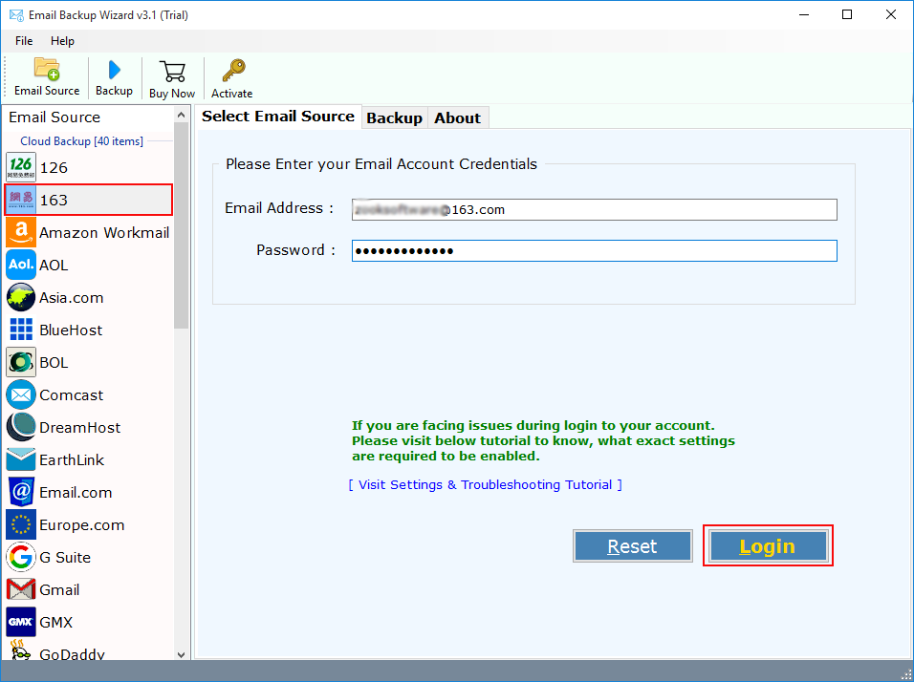Choose the DreamHost moon icon
Image resolution: width=914 pixels, height=682 pixels.
click(x=21, y=428)
